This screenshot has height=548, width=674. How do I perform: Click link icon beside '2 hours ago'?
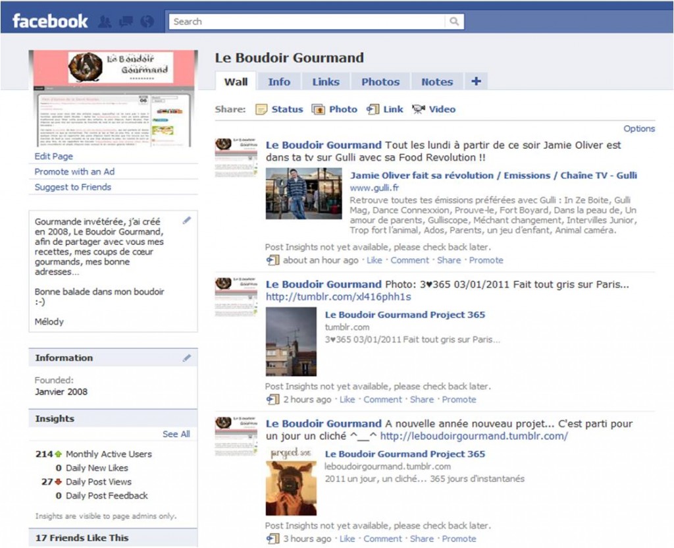pyautogui.click(x=273, y=399)
